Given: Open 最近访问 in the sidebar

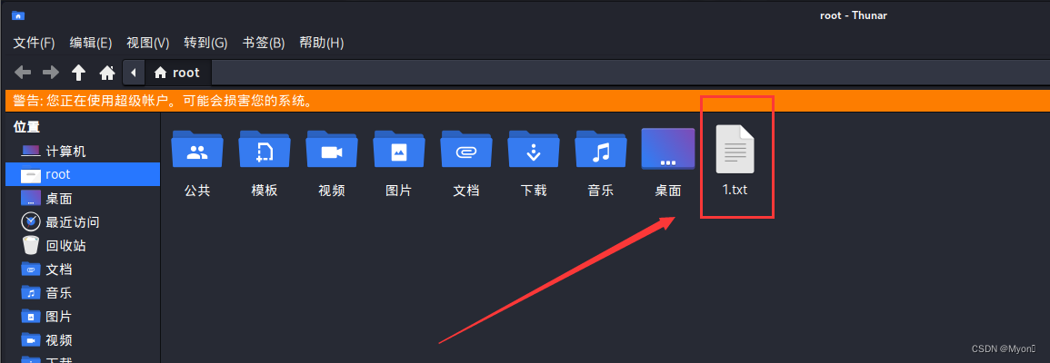Looking at the screenshot, I should click(83, 222).
